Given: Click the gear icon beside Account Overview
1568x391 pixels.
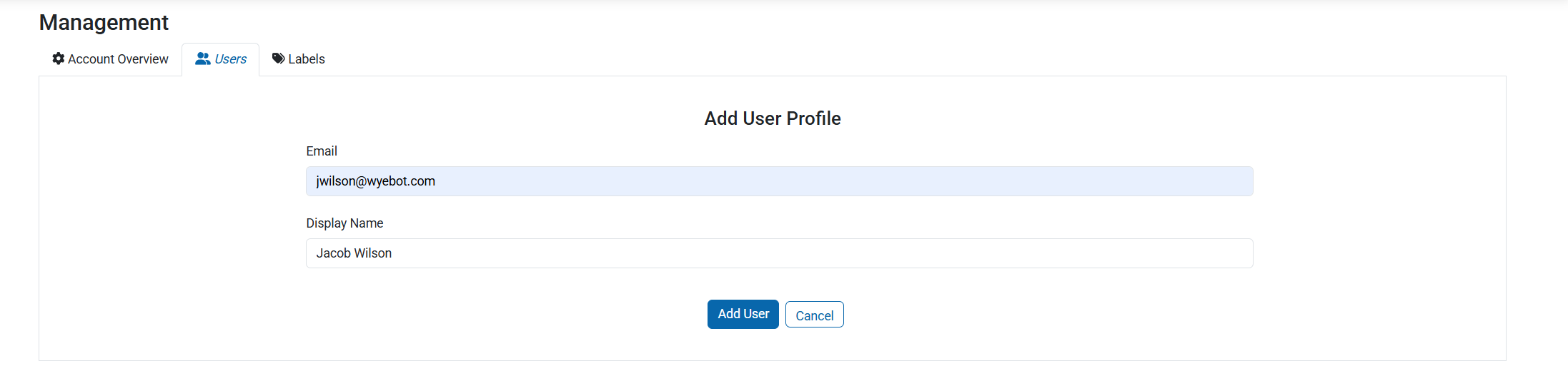Looking at the screenshot, I should [x=59, y=59].
